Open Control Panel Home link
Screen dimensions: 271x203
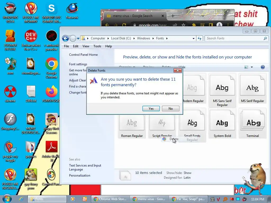pyautogui.click(x=83, y=55)
